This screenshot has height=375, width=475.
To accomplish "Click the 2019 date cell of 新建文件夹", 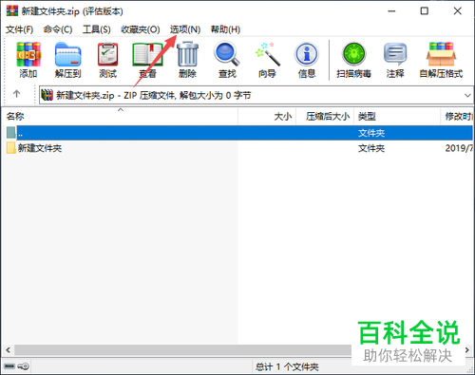I will click(459, 148).
